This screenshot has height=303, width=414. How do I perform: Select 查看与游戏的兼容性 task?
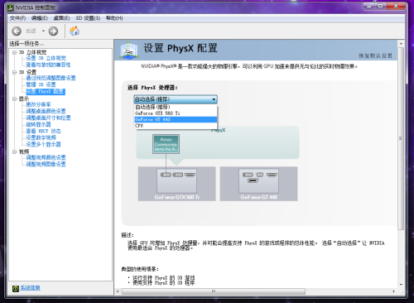[48, 65]
